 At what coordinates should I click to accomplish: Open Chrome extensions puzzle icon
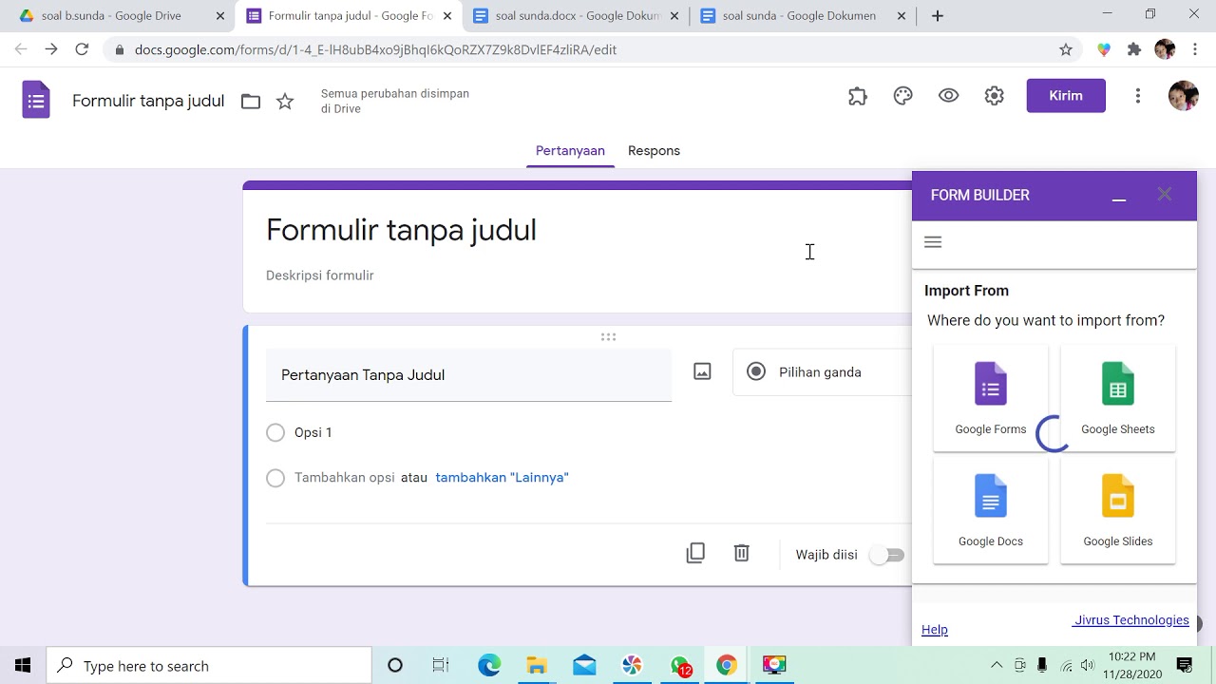point(1134,49)
